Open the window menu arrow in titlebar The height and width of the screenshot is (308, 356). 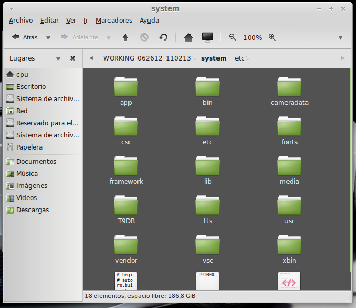[x=12, y=9]
